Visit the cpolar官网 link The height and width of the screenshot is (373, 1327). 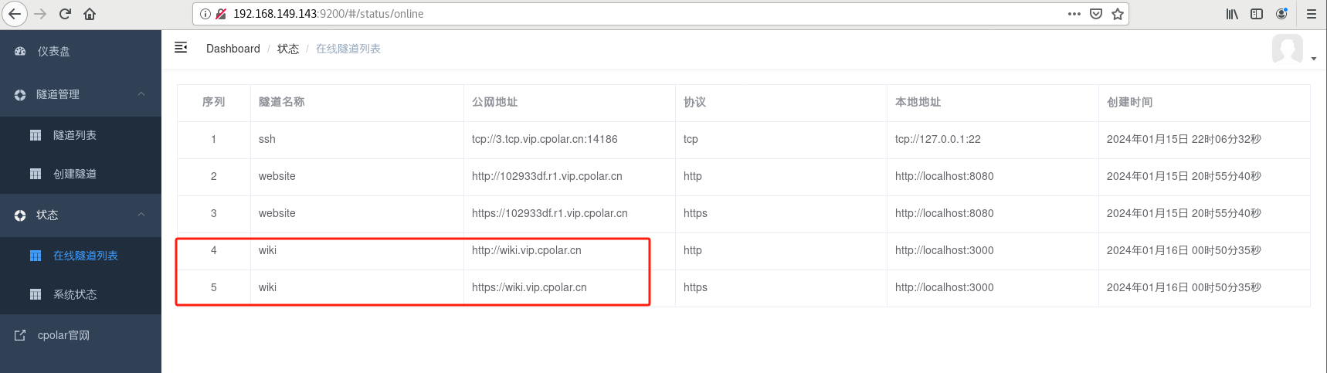pyautogui.click(x=80, y=335)
